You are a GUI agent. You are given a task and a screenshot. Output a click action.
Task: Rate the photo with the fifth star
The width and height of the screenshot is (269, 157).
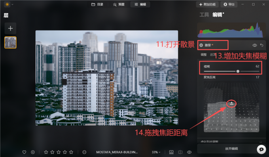(x=71, y=152)
